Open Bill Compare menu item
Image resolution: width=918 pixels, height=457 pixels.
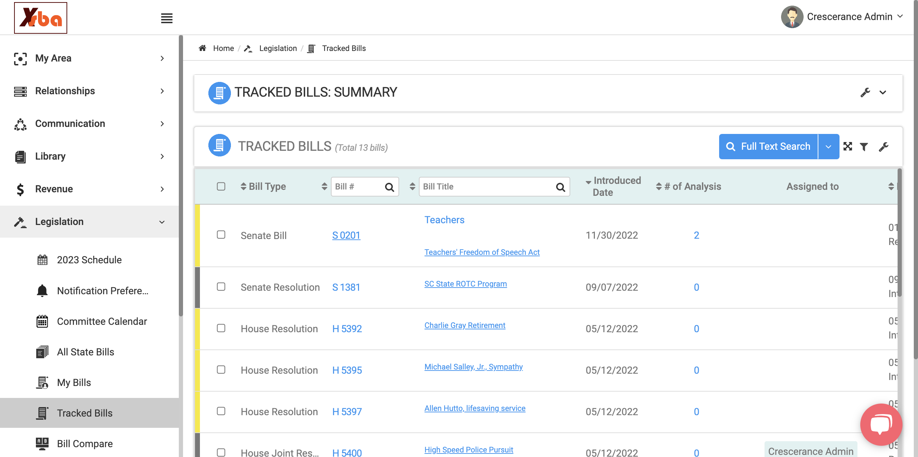coord(89,444)
